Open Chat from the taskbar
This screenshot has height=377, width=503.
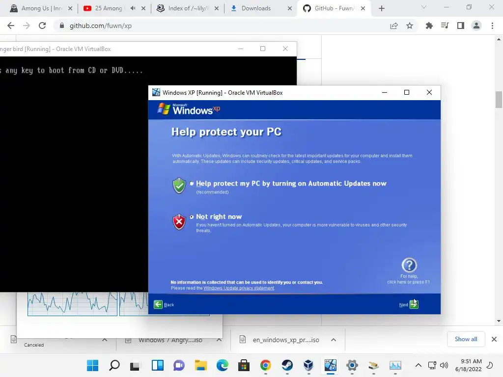pos(179,365)
